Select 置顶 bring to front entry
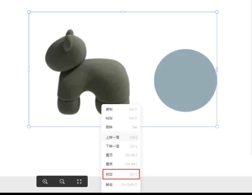The image size is (252, 195). (x=121, y=155)
